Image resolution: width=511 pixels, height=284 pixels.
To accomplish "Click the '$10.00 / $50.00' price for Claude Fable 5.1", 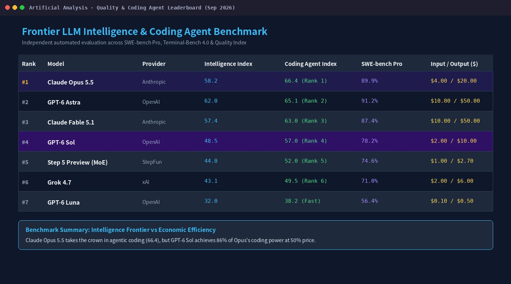I will point(455,121).
